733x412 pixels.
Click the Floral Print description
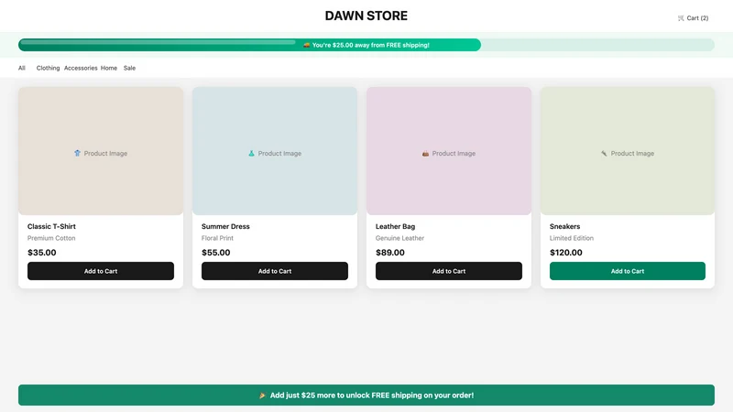tap(217, 238)
